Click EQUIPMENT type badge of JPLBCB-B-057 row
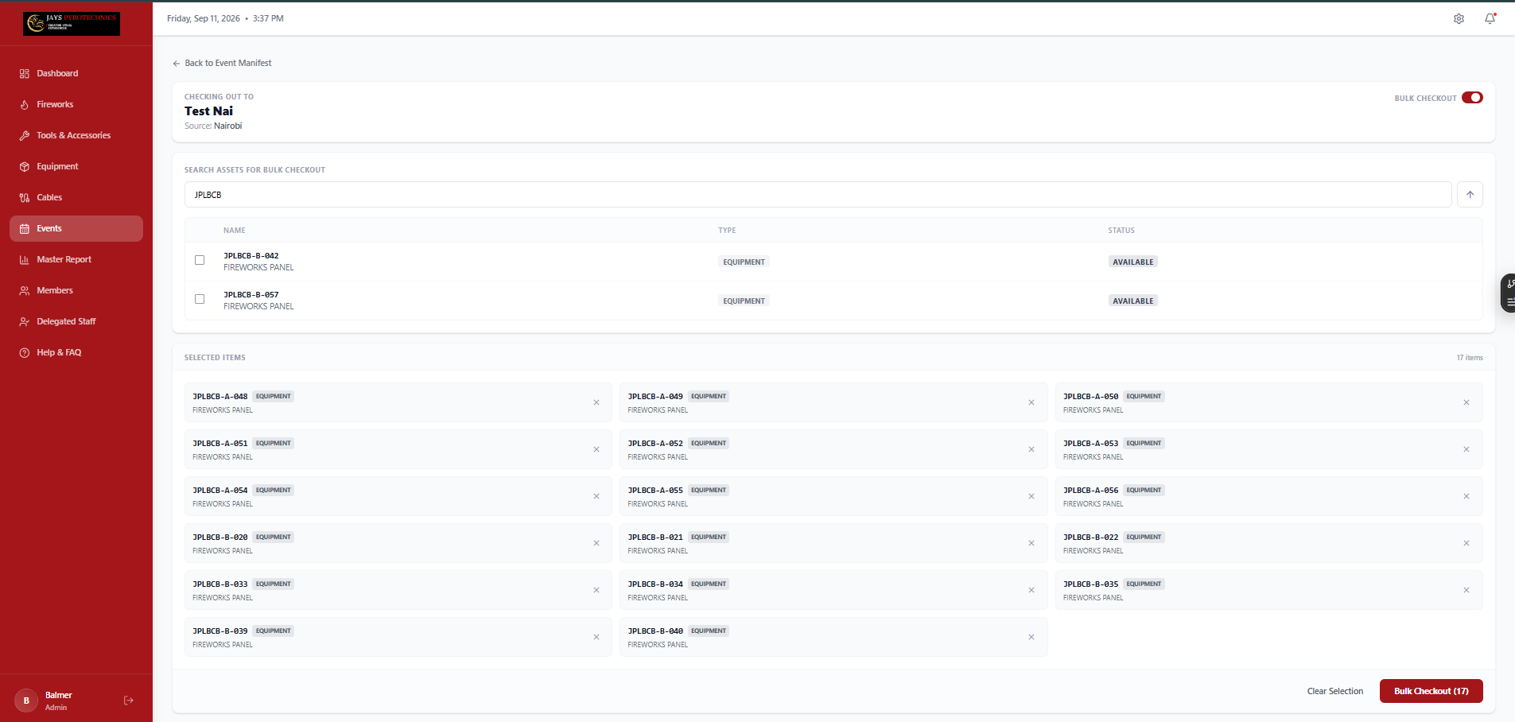The image size is (1515, 722). click(x=744, y=301)
